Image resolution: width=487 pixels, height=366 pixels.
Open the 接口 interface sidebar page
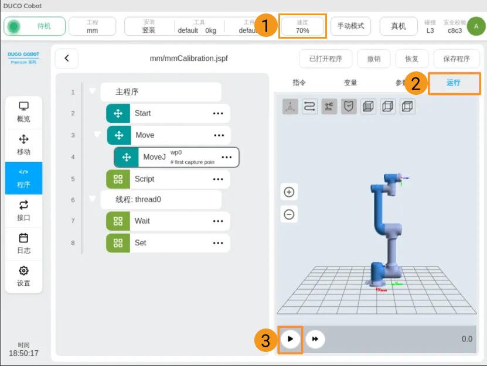click(23, 211)
